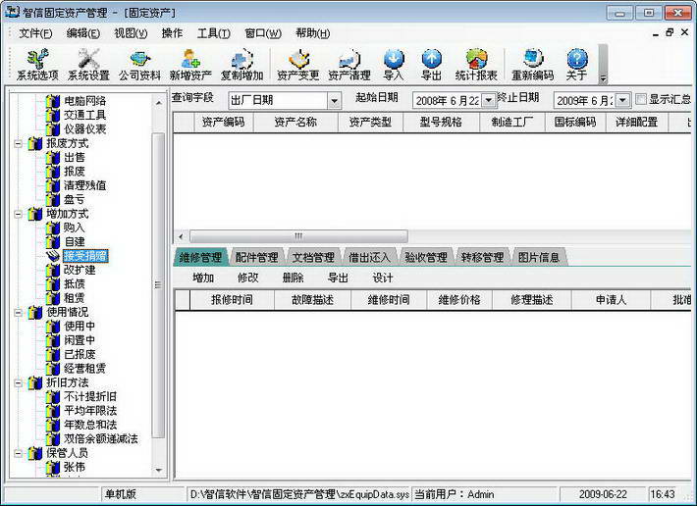Image resolution: width=697 pixels, height=506 pixels.
Task: Click book icon beside 购入
Action: pos(52,228)
